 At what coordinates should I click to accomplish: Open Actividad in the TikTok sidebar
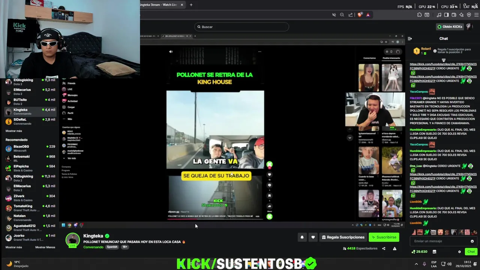click(x=70, y=101)
